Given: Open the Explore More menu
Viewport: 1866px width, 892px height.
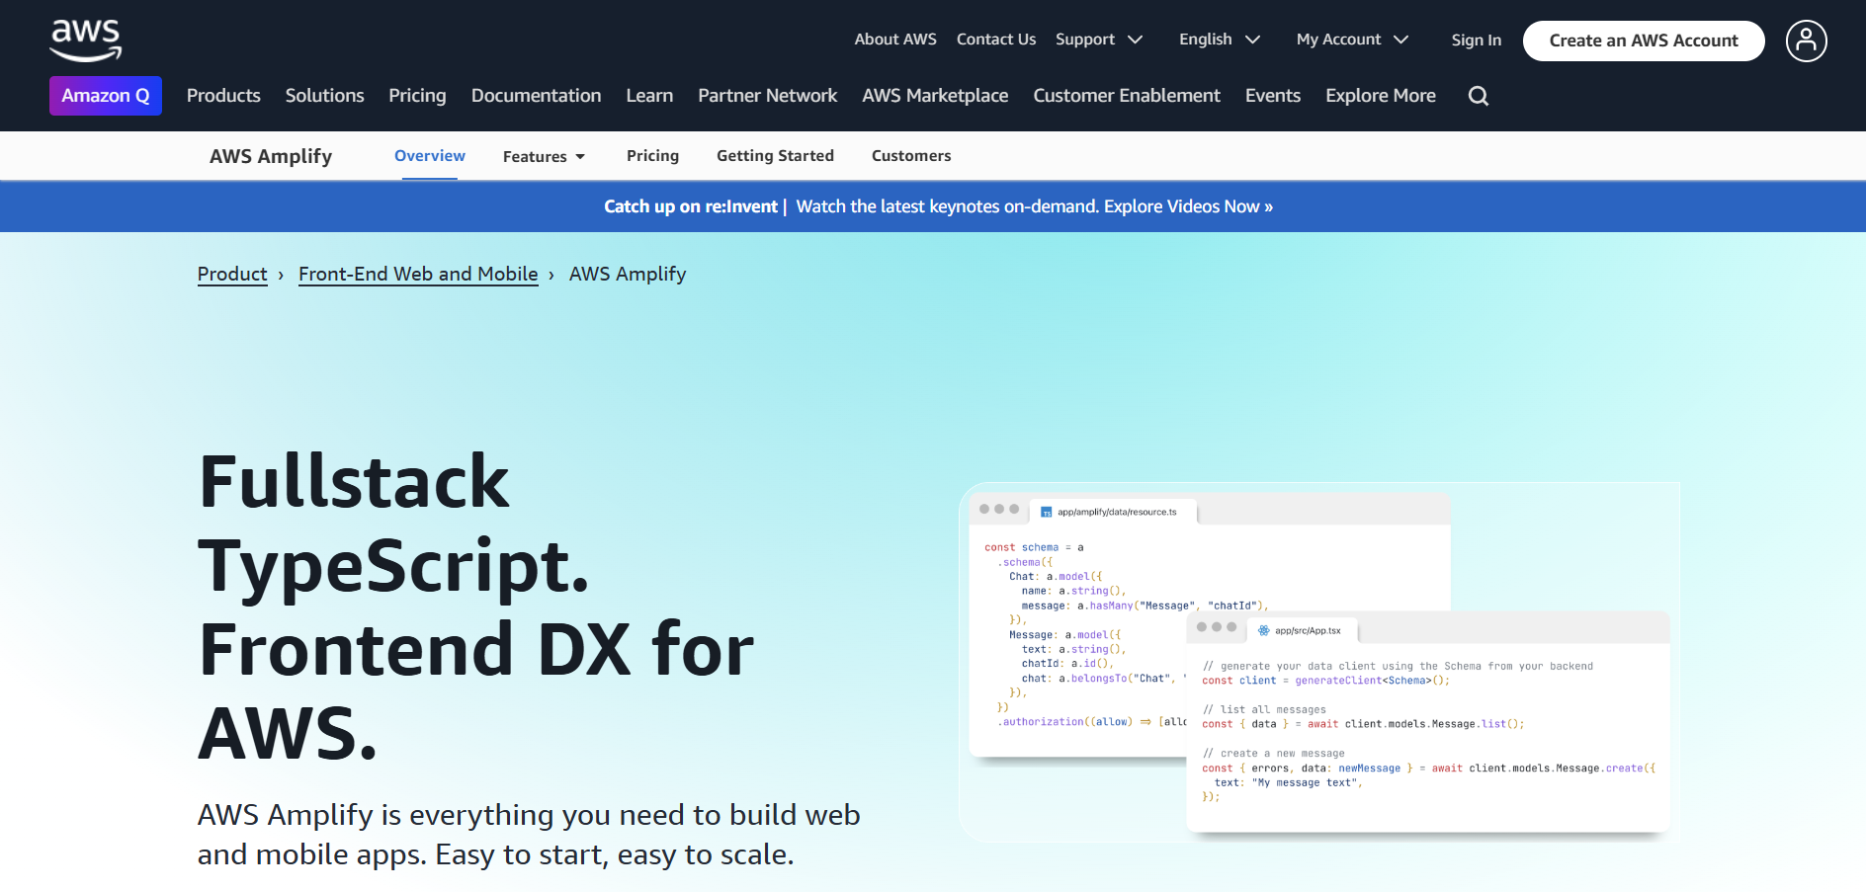Looking at the screenshot, I should point(1381,96).
